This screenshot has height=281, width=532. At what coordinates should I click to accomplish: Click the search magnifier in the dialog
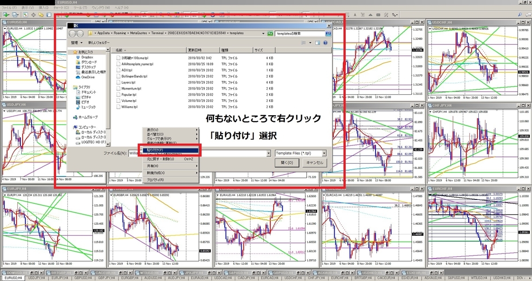328,33
